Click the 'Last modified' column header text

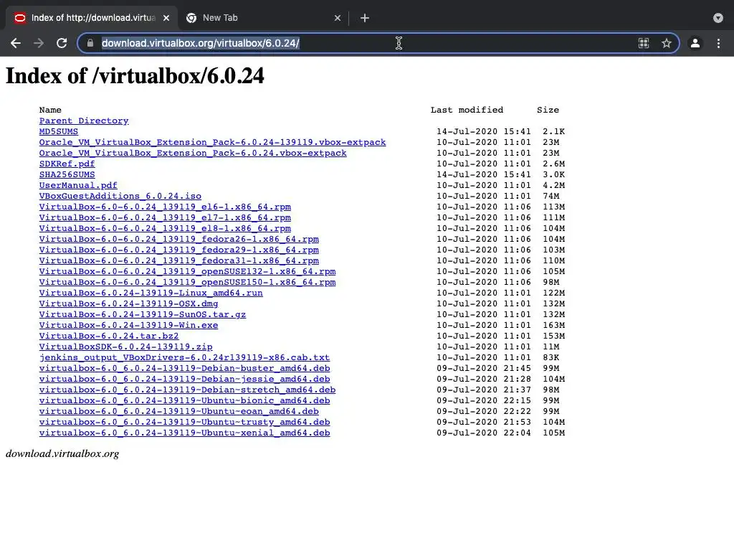point(467,110)
